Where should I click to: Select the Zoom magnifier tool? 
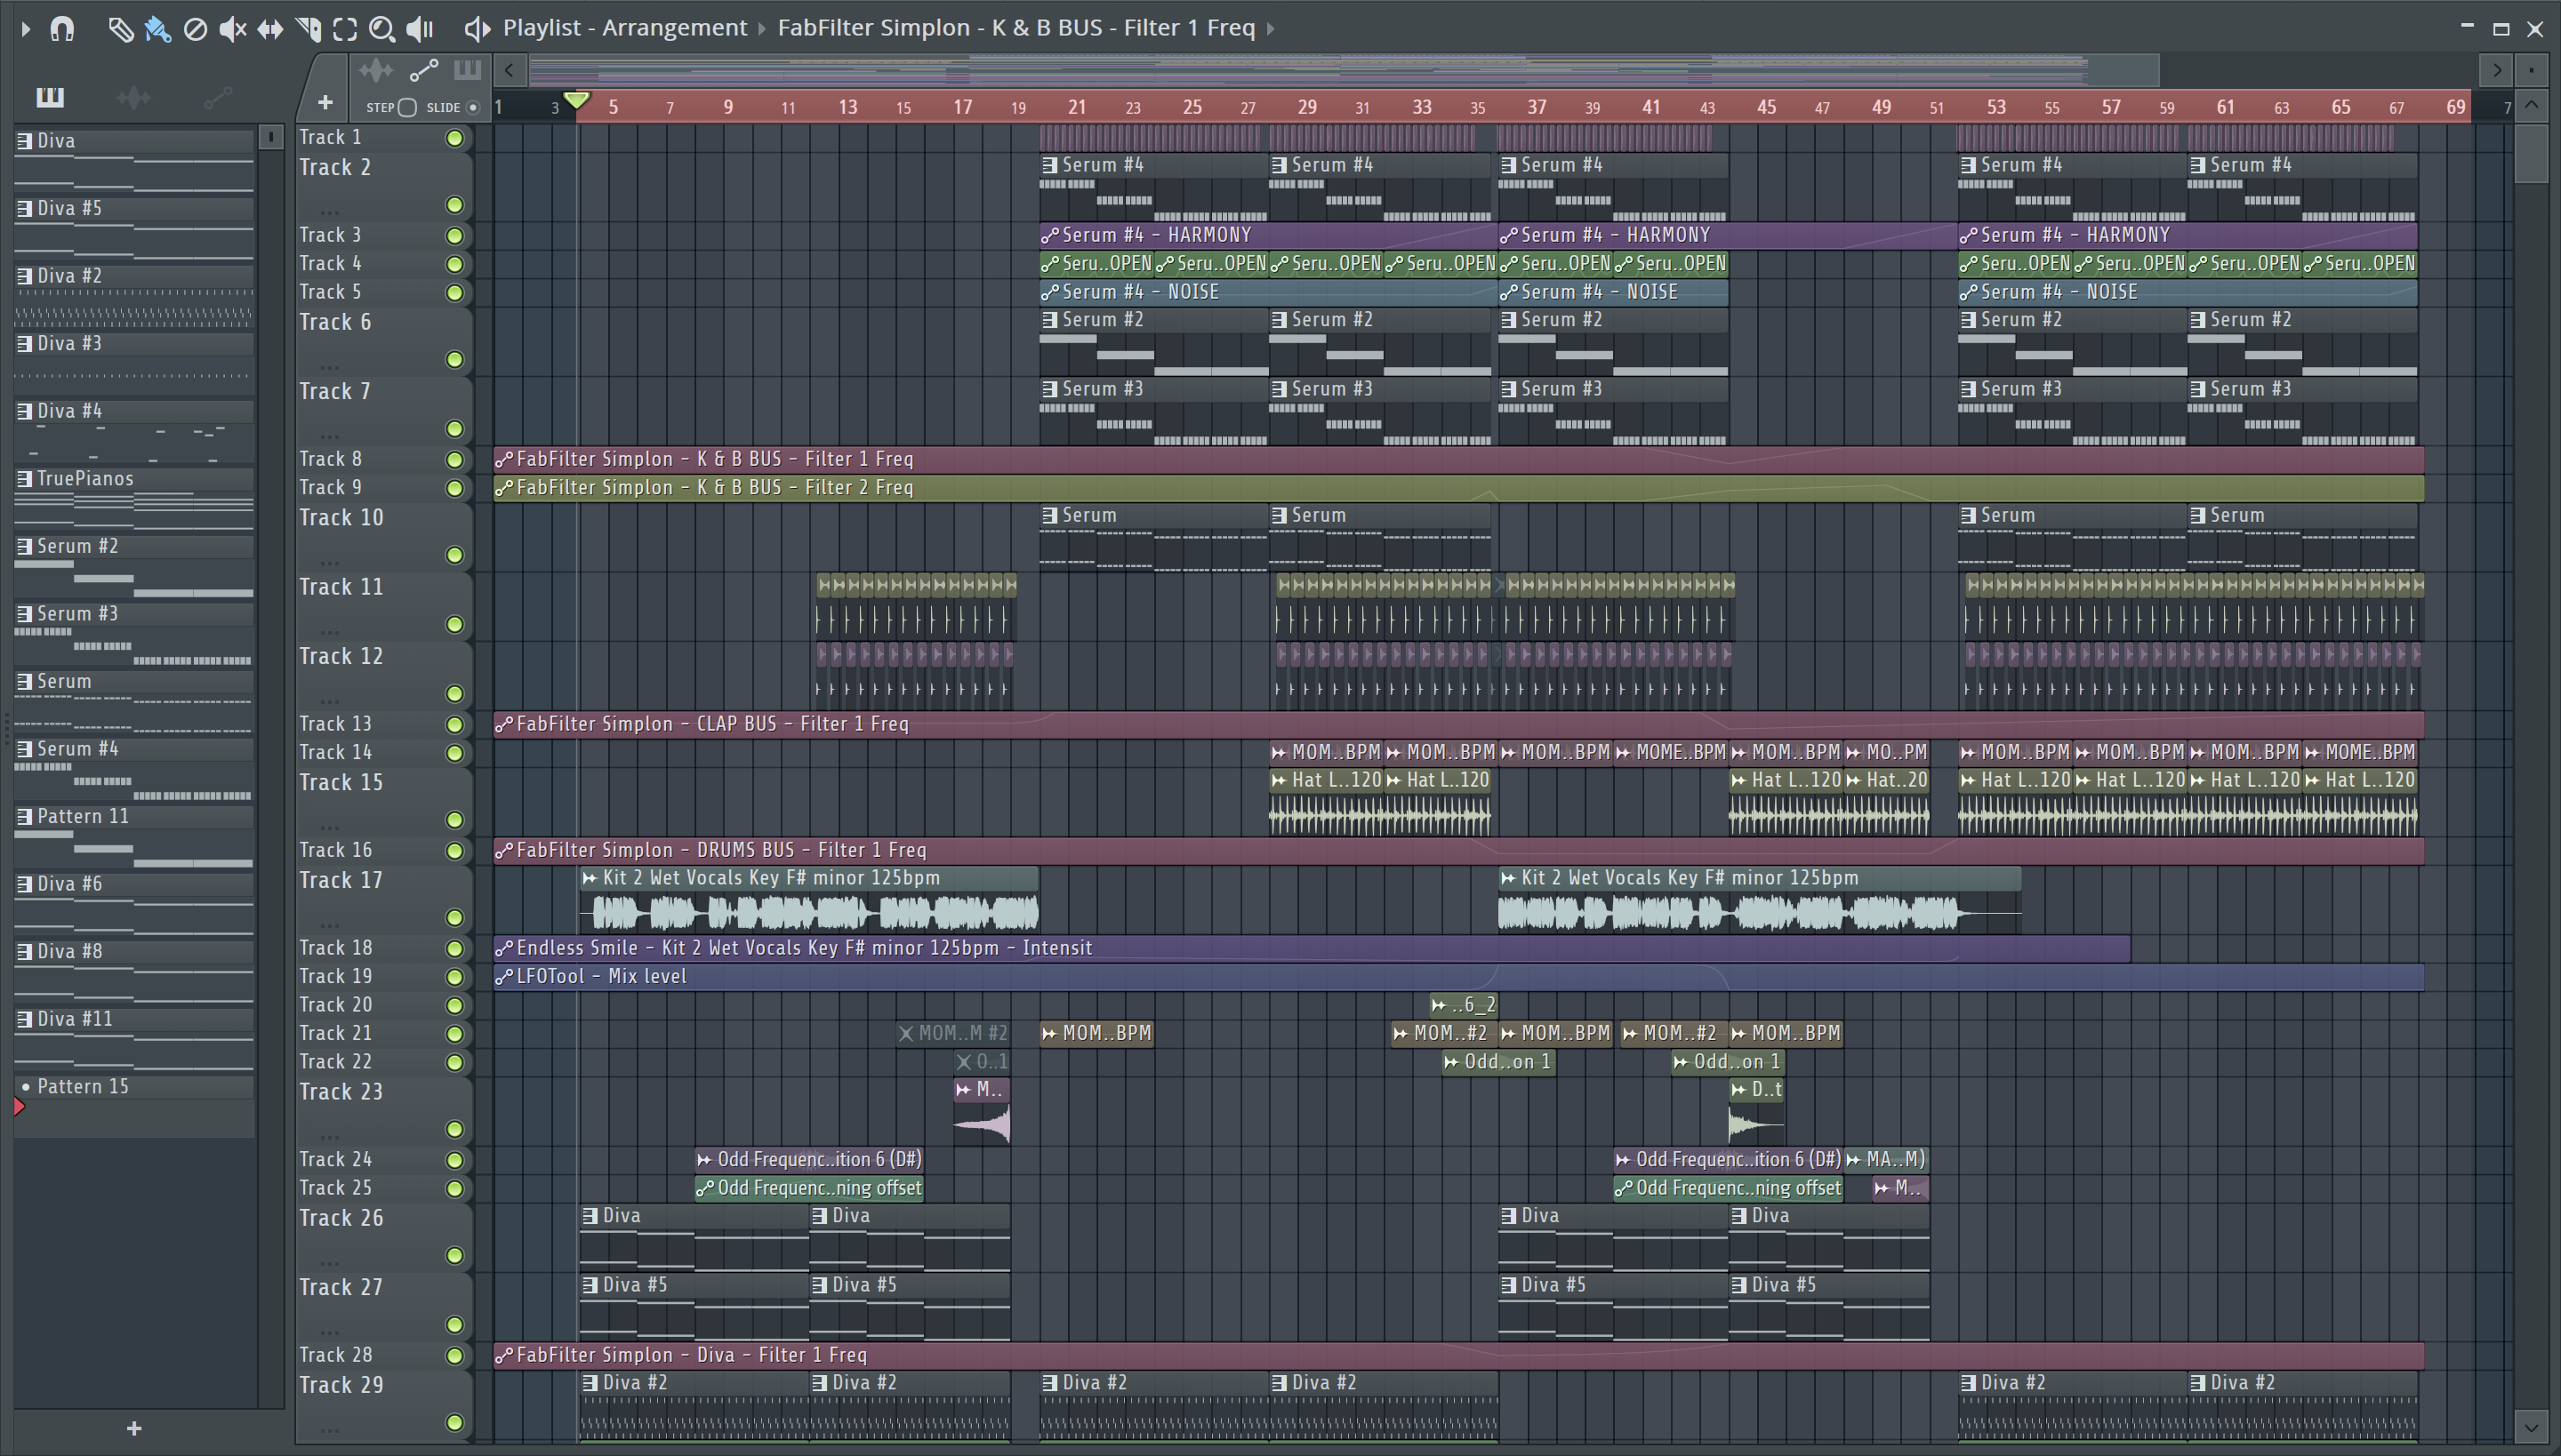[381, 29]
